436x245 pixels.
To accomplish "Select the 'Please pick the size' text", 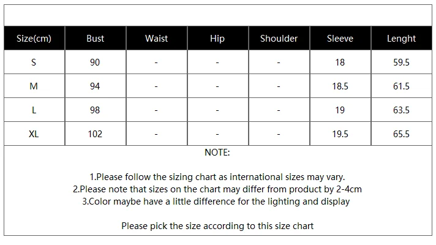I will (x=217, y=226).
